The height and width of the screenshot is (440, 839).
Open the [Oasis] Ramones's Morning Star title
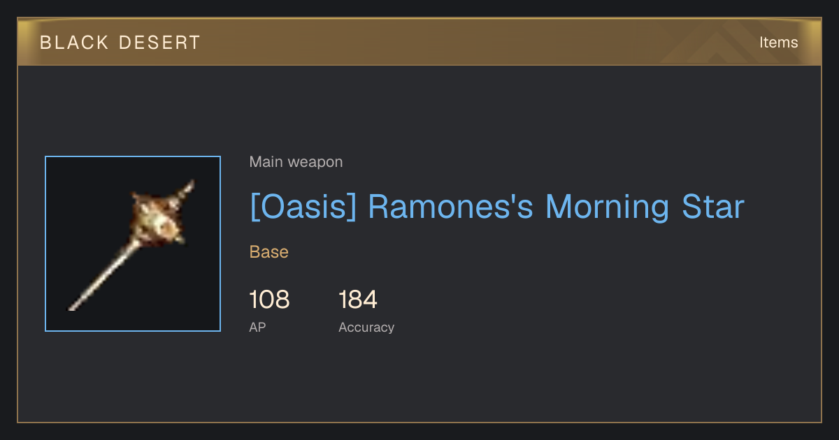[496, 207]
